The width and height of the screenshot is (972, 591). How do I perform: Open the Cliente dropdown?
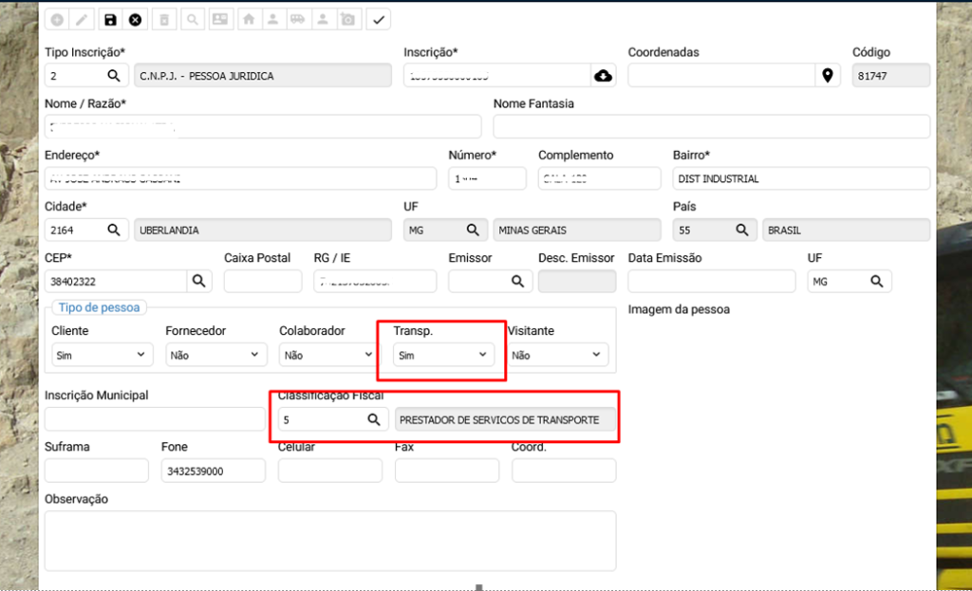(100, 355)
